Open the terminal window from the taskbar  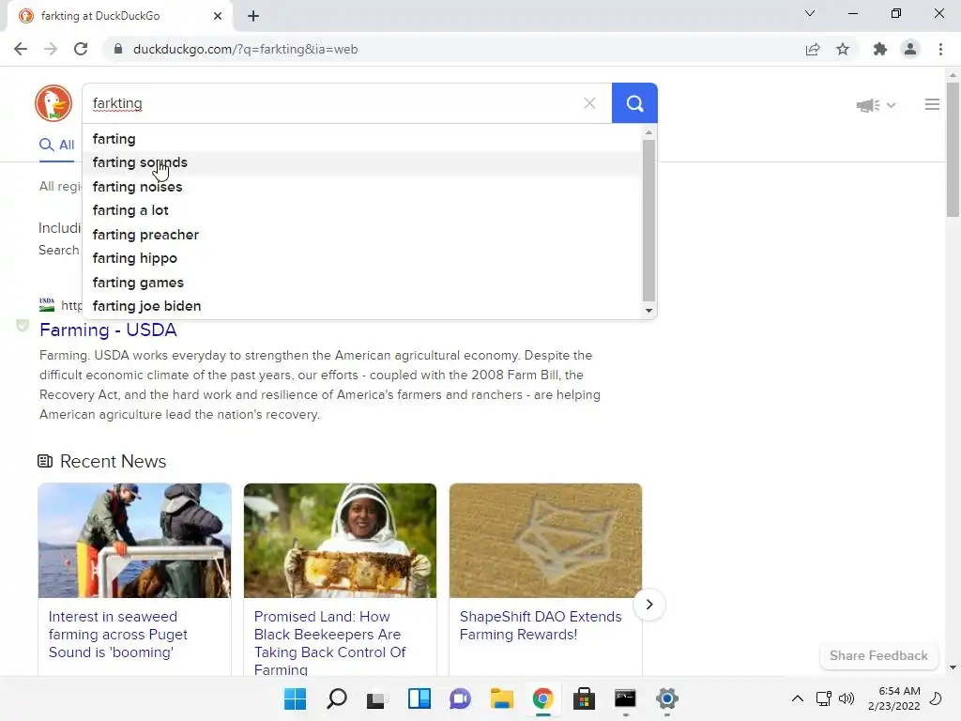click(x=625, y=698)
